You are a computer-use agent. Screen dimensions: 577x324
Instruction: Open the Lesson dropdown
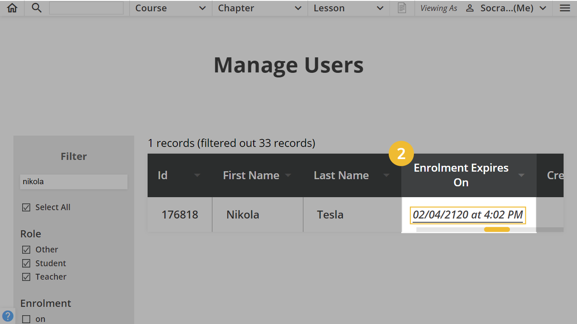tap(349, 8)
